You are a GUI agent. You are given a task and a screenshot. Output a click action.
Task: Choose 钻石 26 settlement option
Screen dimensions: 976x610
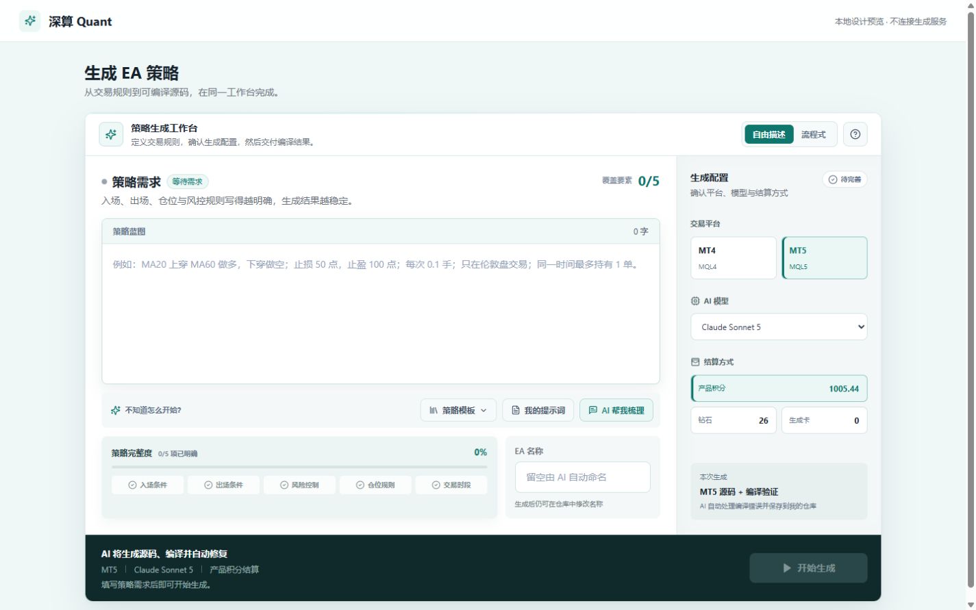coord(733,420)
